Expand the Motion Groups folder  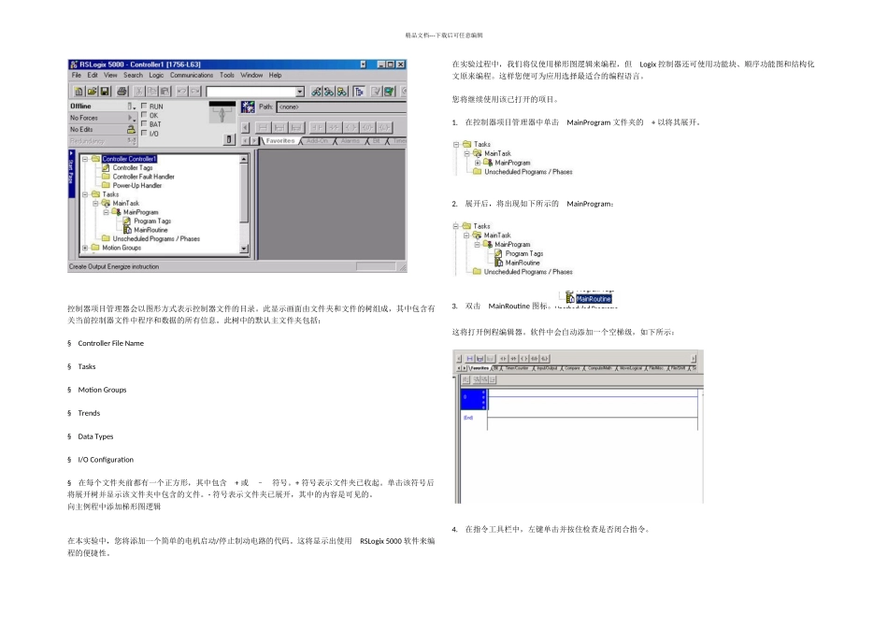pyautogui.click(x=85, y=248)
